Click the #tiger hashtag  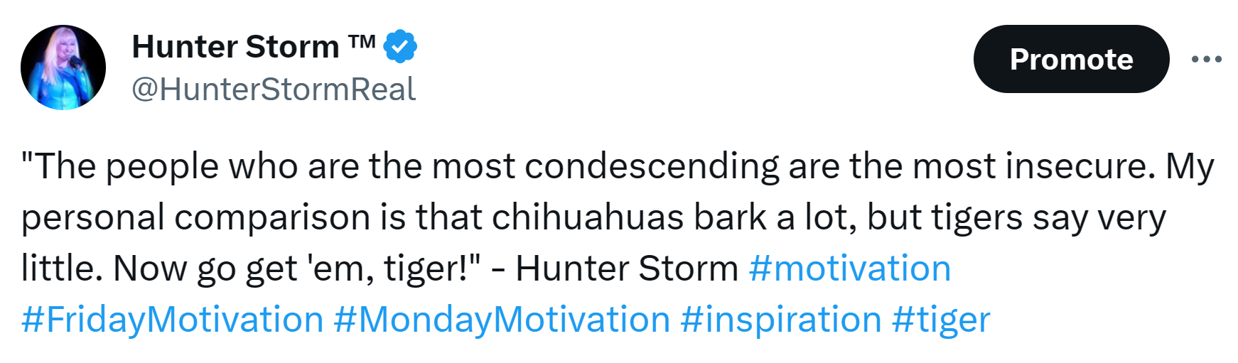pos(940,320)
